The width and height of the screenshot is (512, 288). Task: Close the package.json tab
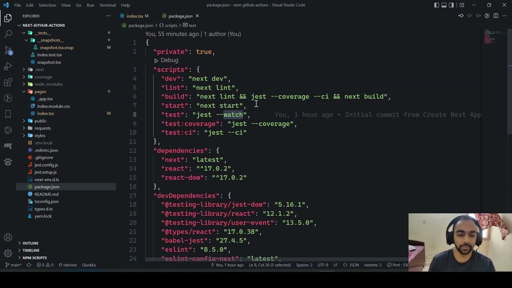[197, 16]
